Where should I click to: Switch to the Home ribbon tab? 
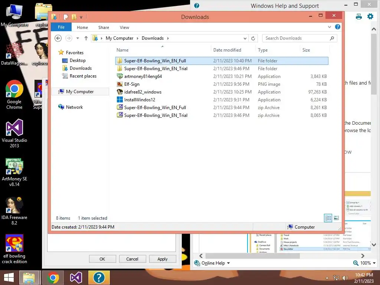tap(82, 27)
